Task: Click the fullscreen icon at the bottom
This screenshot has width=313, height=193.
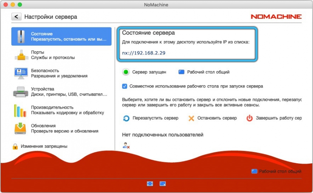Action: [150, 184]
